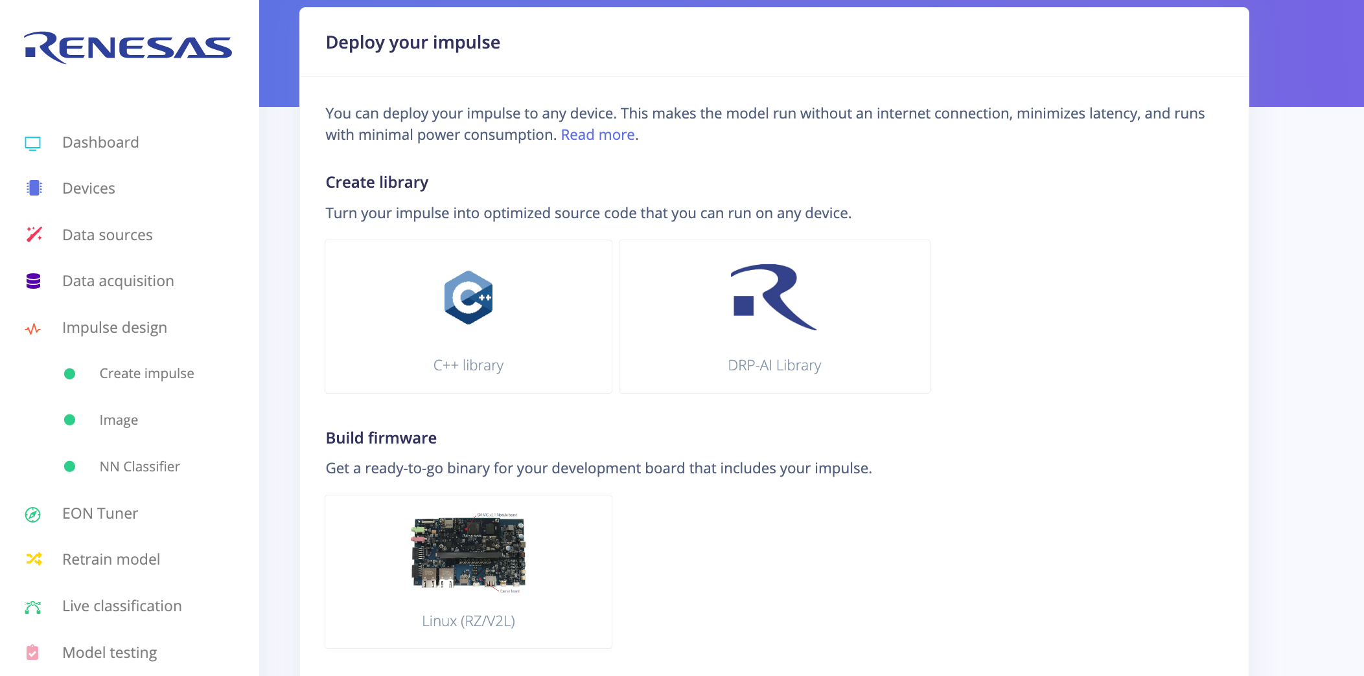Click the Model testing clipboard icon
The width and height of the screenshot is (1364, 676).
32,652
